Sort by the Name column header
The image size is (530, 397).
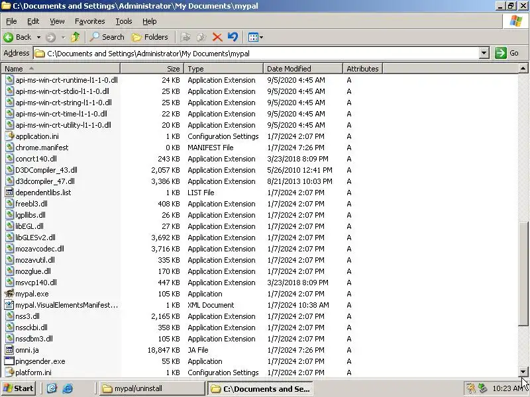pos(60,69)
